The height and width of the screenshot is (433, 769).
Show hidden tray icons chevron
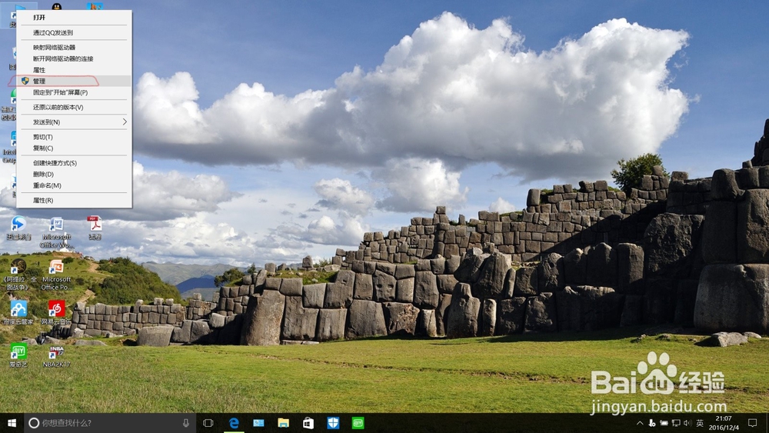coord(640,423)
